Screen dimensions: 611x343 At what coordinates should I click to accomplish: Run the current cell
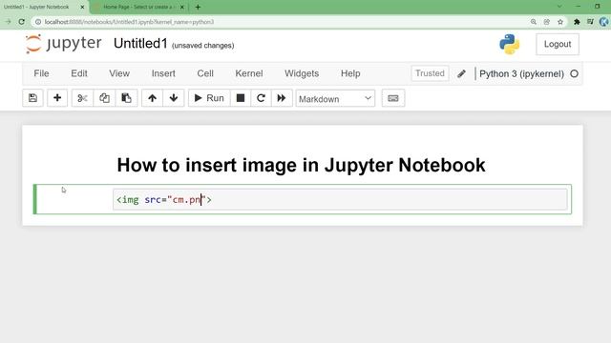(x=209, y=98)
